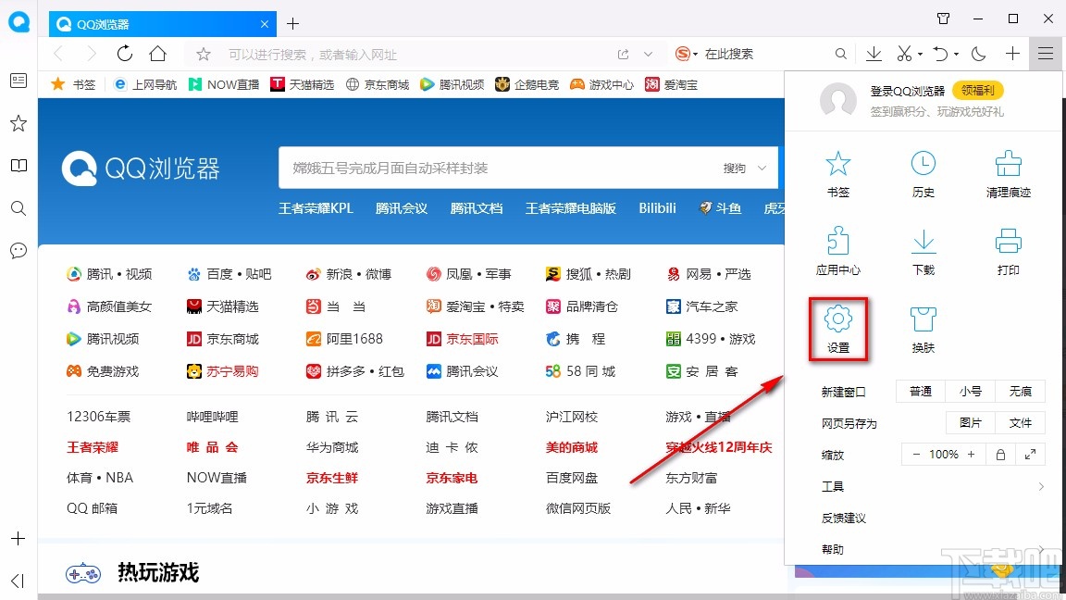Open a new tab with plus button
This screenshot has height=600, width=1066.
(293, 24)
